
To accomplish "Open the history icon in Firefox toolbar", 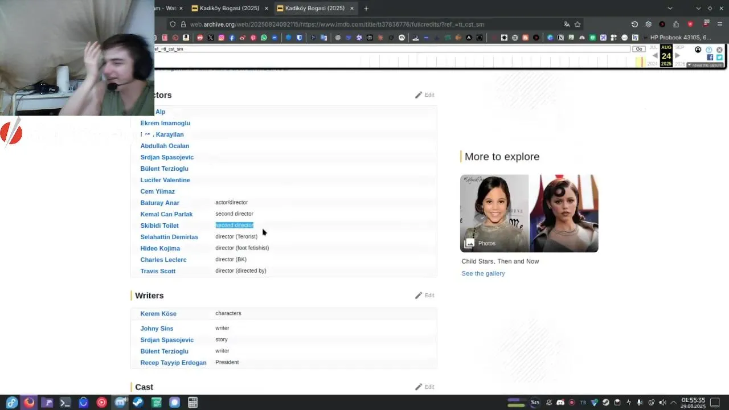I will [634, 24].
